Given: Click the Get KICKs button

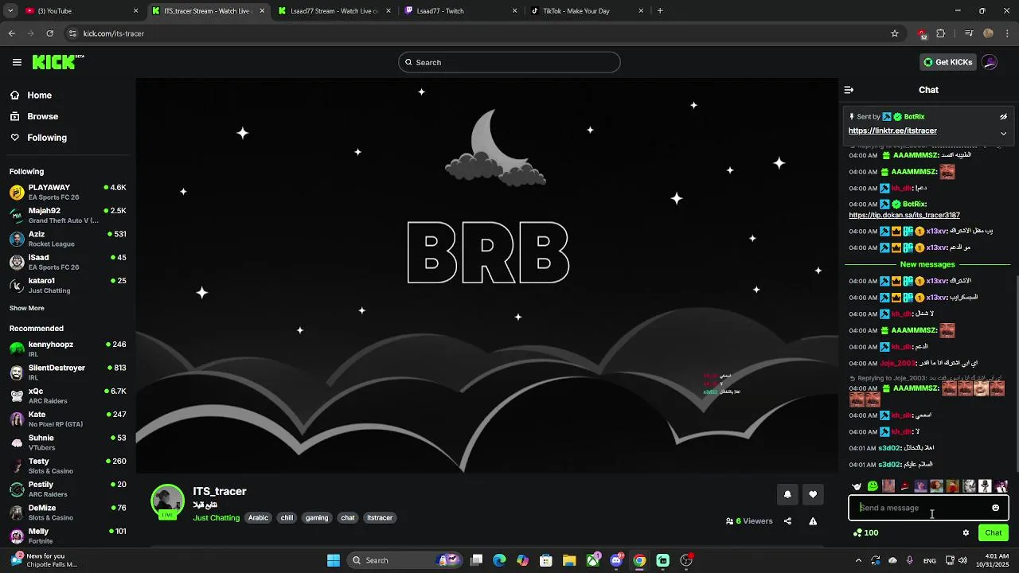Looking at the screenshot, I should [948, 62].
